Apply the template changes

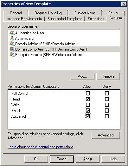[87, 159]
